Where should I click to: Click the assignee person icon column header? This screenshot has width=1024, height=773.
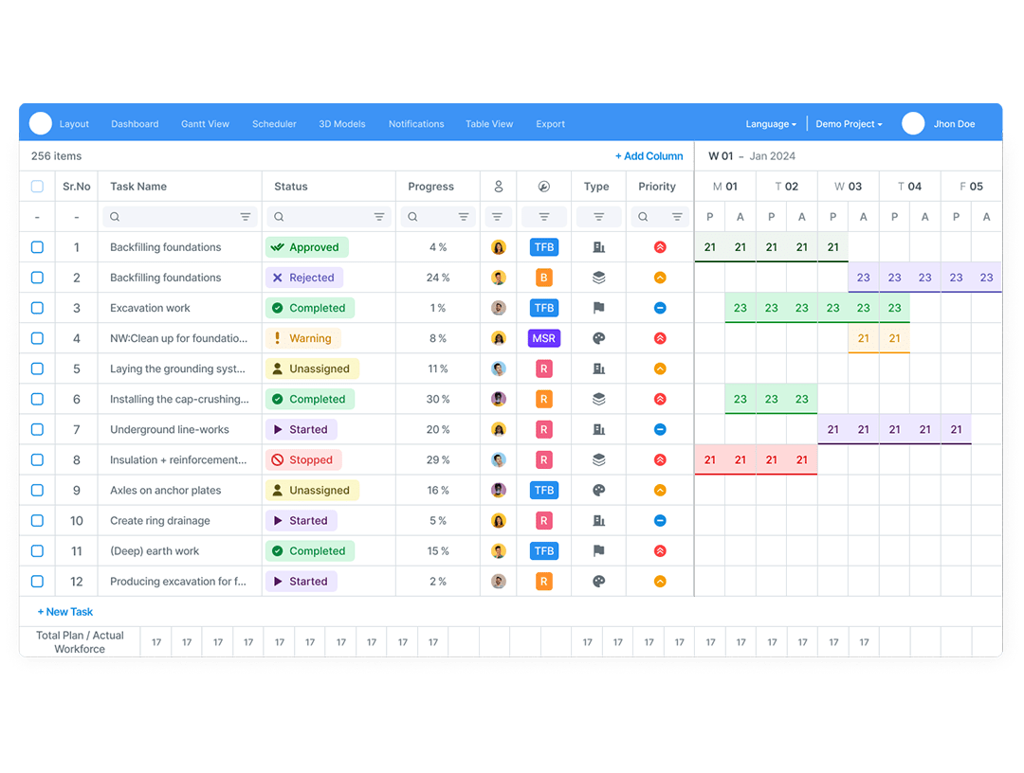tap(499, 187)
